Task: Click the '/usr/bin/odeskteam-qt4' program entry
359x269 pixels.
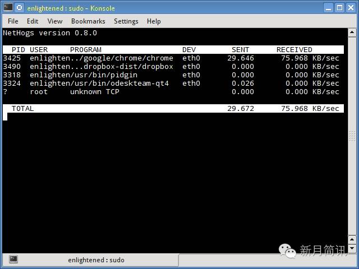Action: point(119,84)
